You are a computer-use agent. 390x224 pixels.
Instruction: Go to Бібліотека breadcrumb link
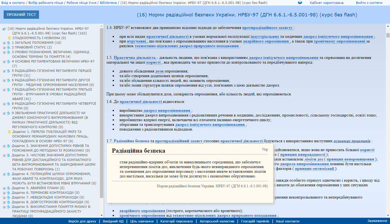tap(108, 3)
